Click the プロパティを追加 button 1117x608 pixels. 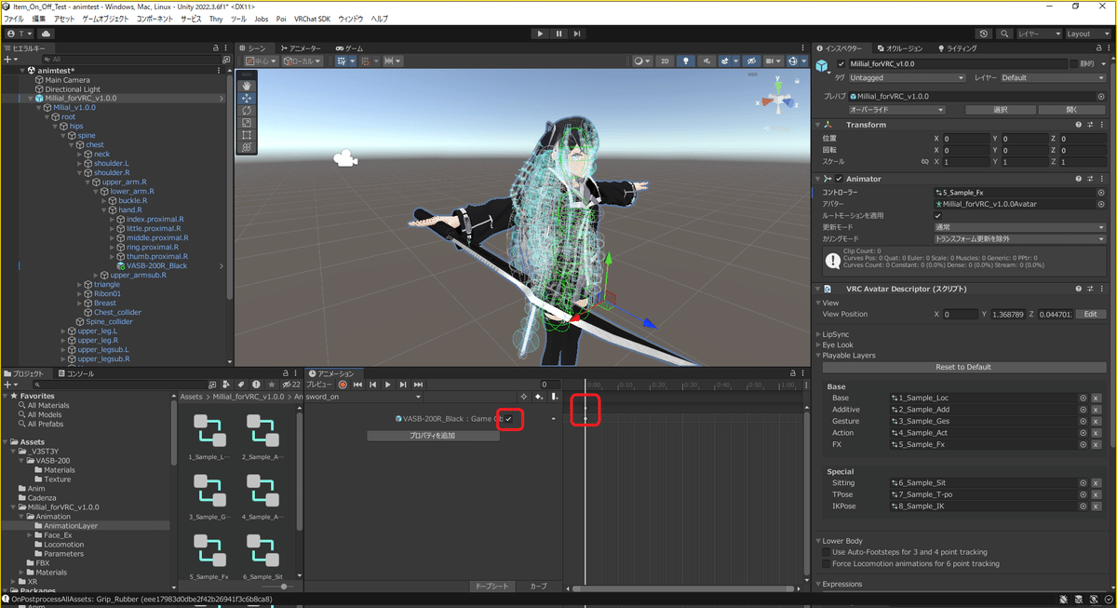point(433,436)
